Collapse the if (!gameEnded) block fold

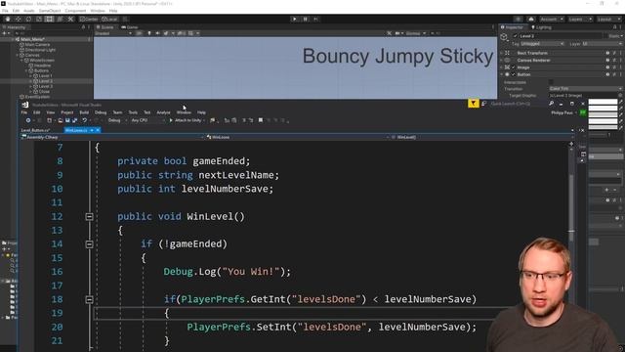pyautogui.click(x=89, y=244)
